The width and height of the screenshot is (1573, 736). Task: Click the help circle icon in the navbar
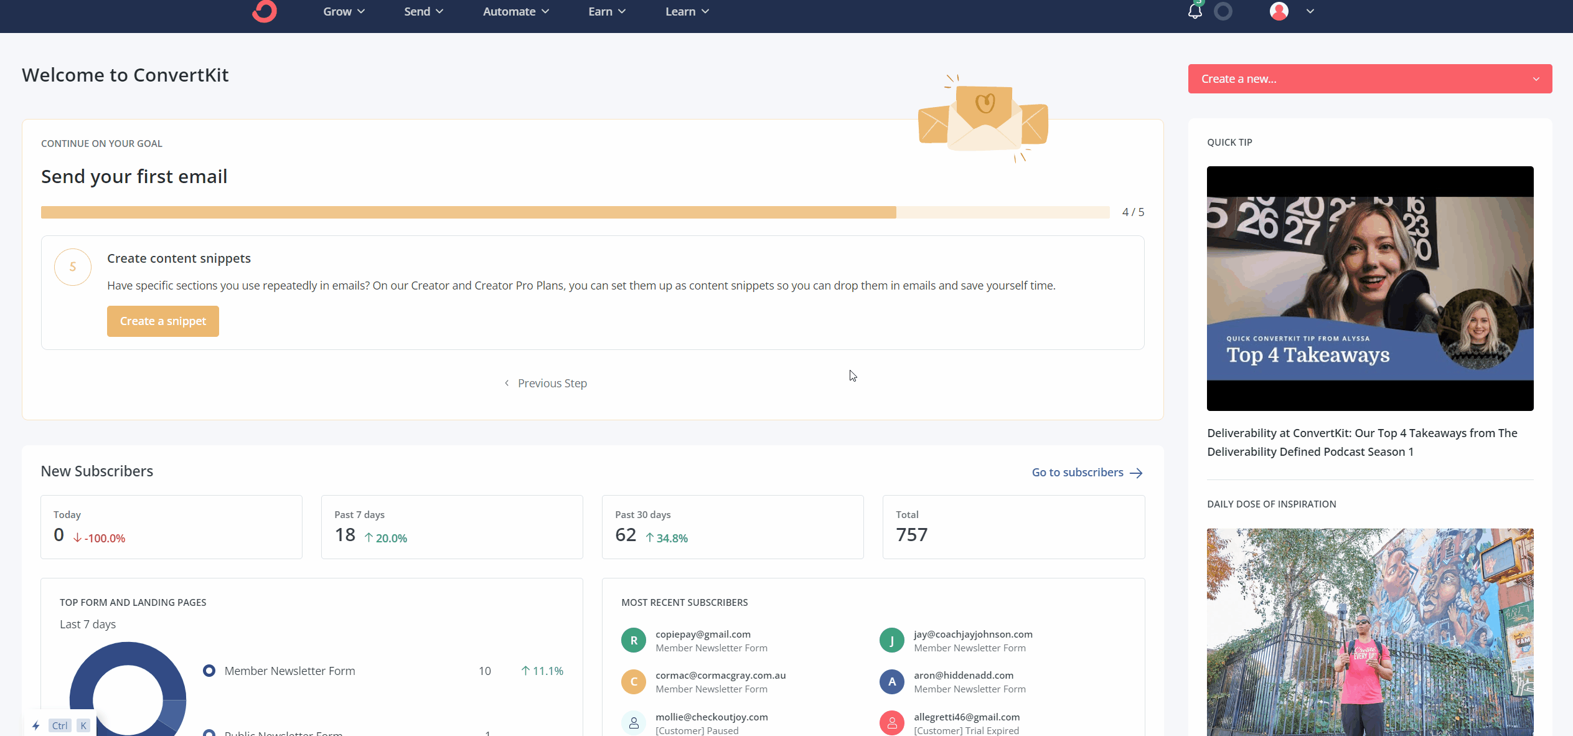click(1223, 11)
